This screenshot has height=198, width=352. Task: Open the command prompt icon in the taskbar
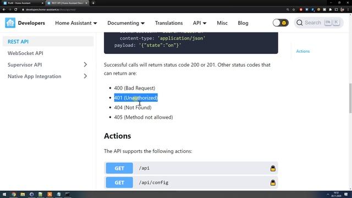[x=67, y=194]
